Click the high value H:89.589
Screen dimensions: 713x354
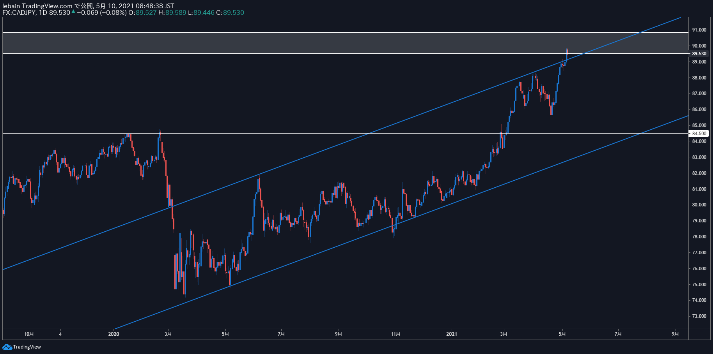click(x=172, y=12)
